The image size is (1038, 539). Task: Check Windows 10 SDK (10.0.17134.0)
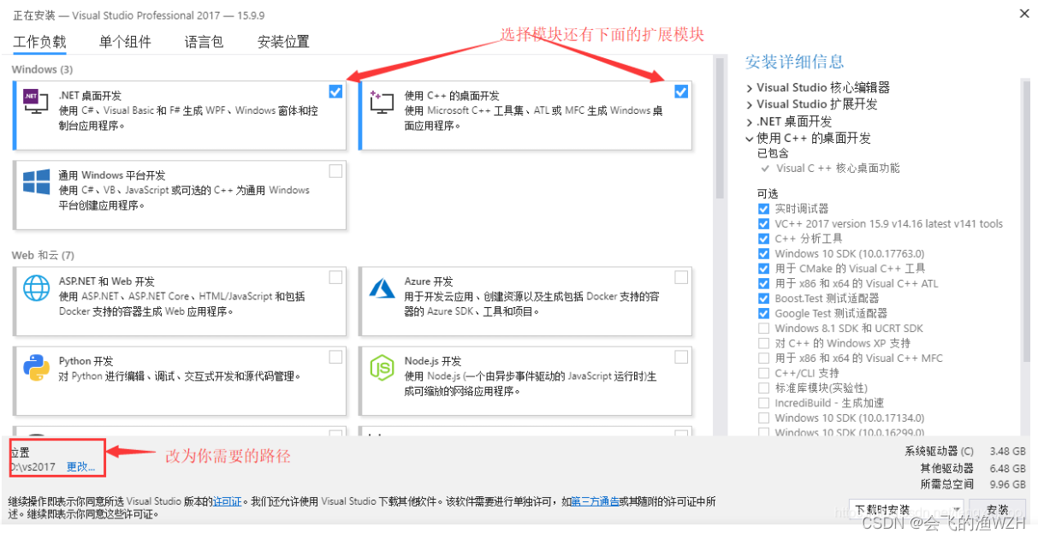(x=763, y=418)
